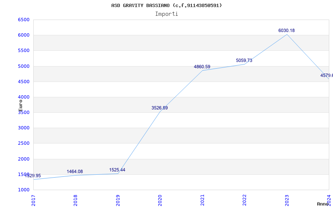
Task: Select the 5059.73 data label for 2022
Action: click(x=244, y=60)
